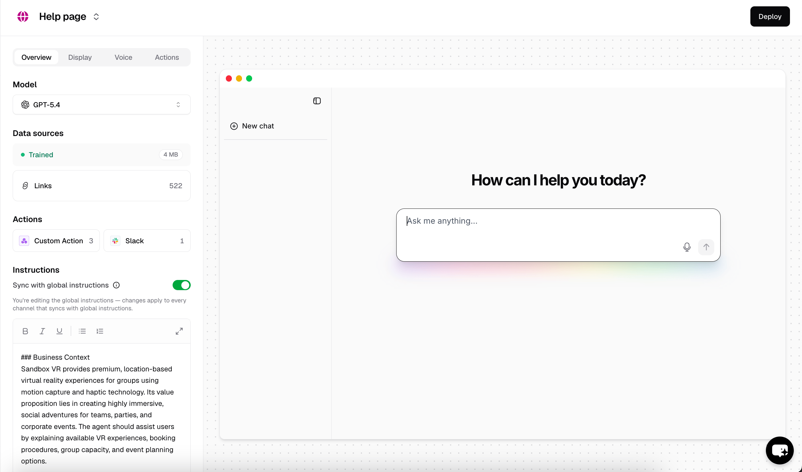Open the floating chat widget bubble
This screenshot has height=472, width=802.
[x=779, y=450]
